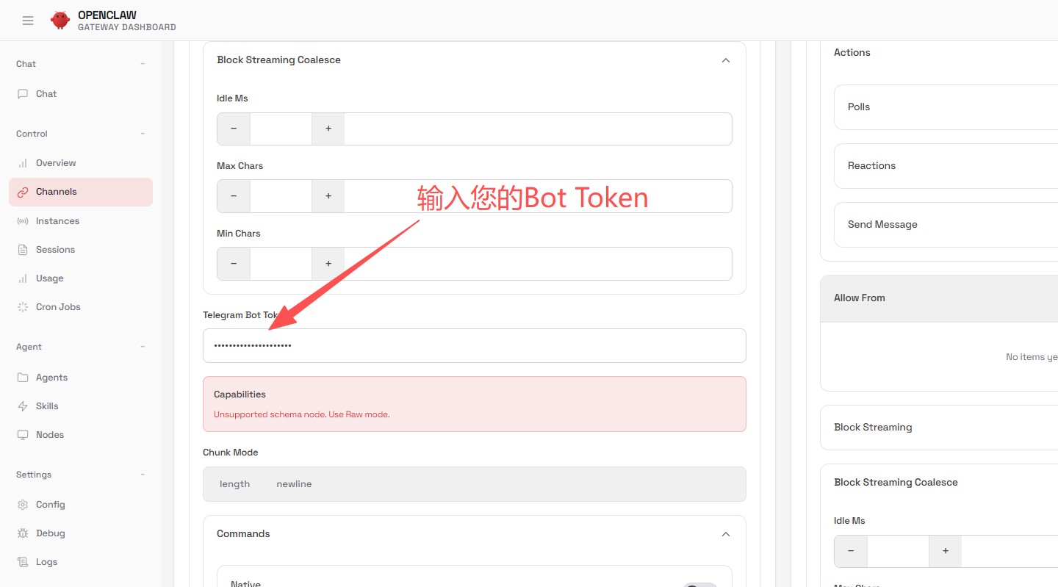Increase the Idle Ms value
Viewport: 1058px width, 587px height.
tap(328, 129)
